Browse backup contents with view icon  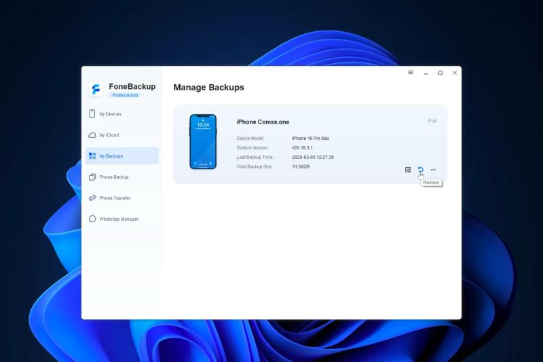[x=408, y=170]
